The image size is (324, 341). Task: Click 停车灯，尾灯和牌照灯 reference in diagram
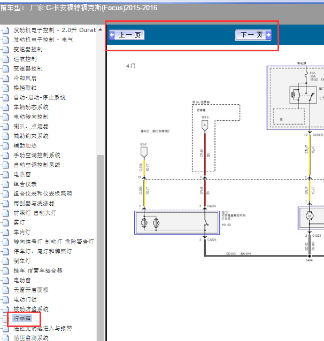[x=155, y=131]
